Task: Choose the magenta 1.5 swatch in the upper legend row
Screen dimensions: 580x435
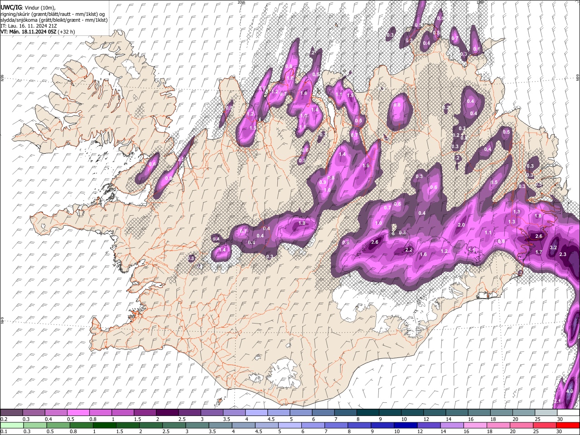Action: (x=145, y=413)
